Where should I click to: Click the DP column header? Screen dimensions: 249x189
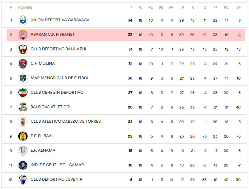(238, 7)
